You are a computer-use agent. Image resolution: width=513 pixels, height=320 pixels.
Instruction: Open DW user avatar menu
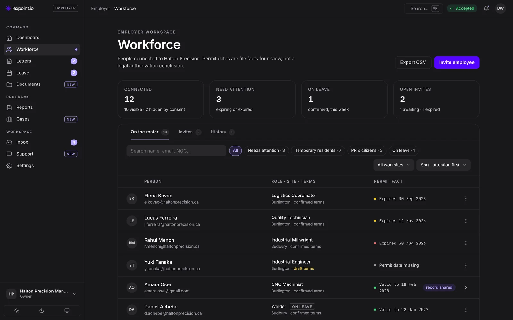(x=500, y=8)
